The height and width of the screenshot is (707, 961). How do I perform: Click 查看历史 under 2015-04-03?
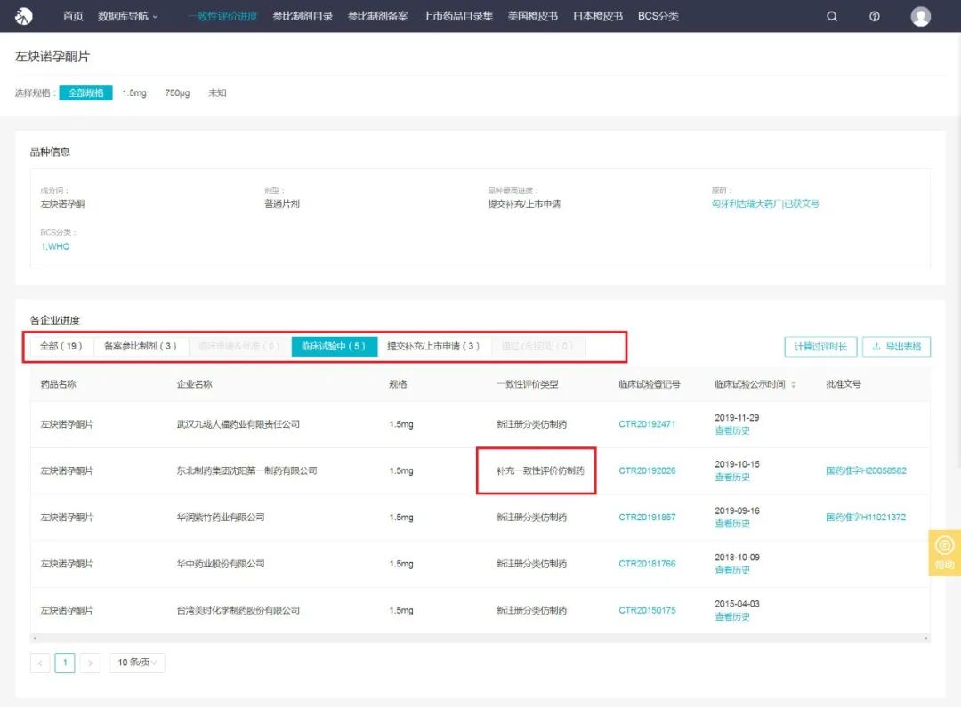click(x=732, y=617)
